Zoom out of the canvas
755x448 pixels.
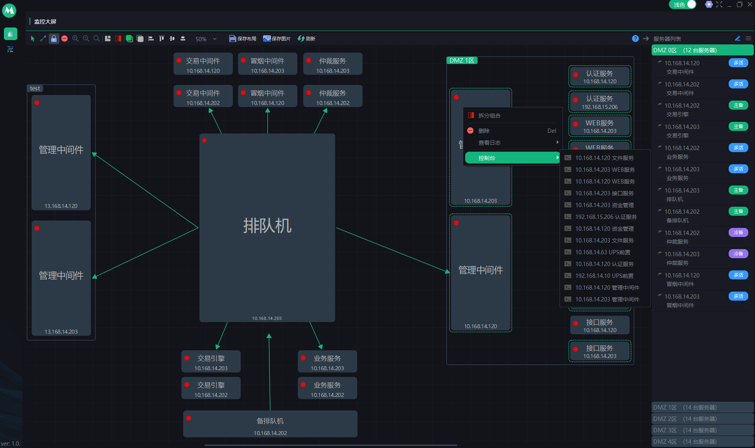[86, 39]
